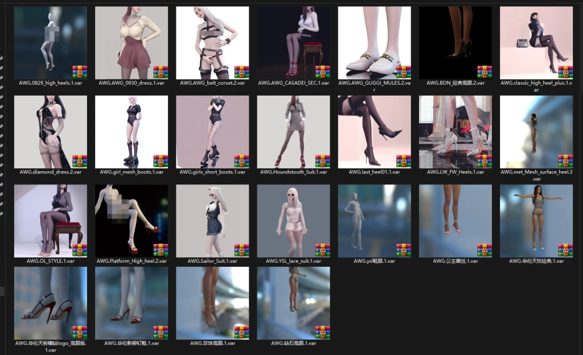583x355 pixels.
Task: Select the AWG.BDN_经典高跟.2.var thumbnail
Action: pos(455,43)
